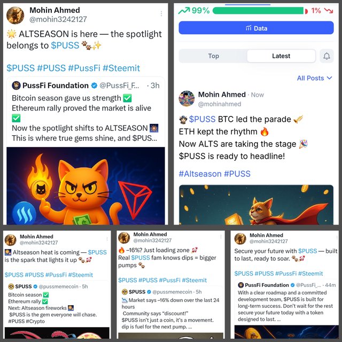
Task: Open three-dot menu on ALTSEASON tweet
Action: tap(161, 13)
